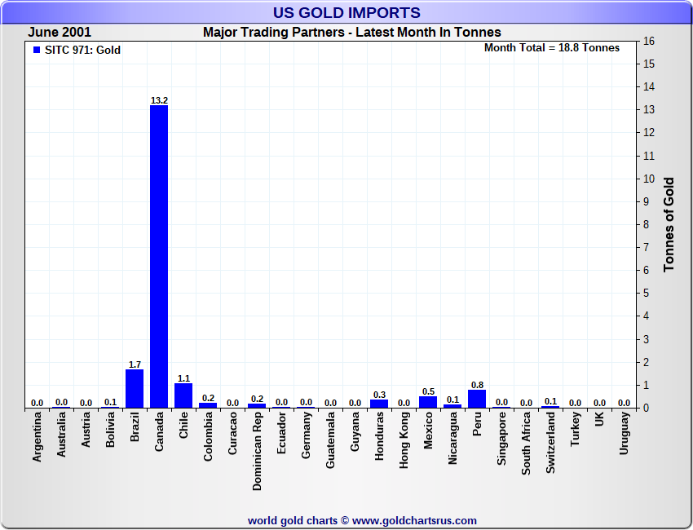Open the www.goldchartsrus.com footer link
Viewport: 693px width, 530px height.
(x=414, y=520)
